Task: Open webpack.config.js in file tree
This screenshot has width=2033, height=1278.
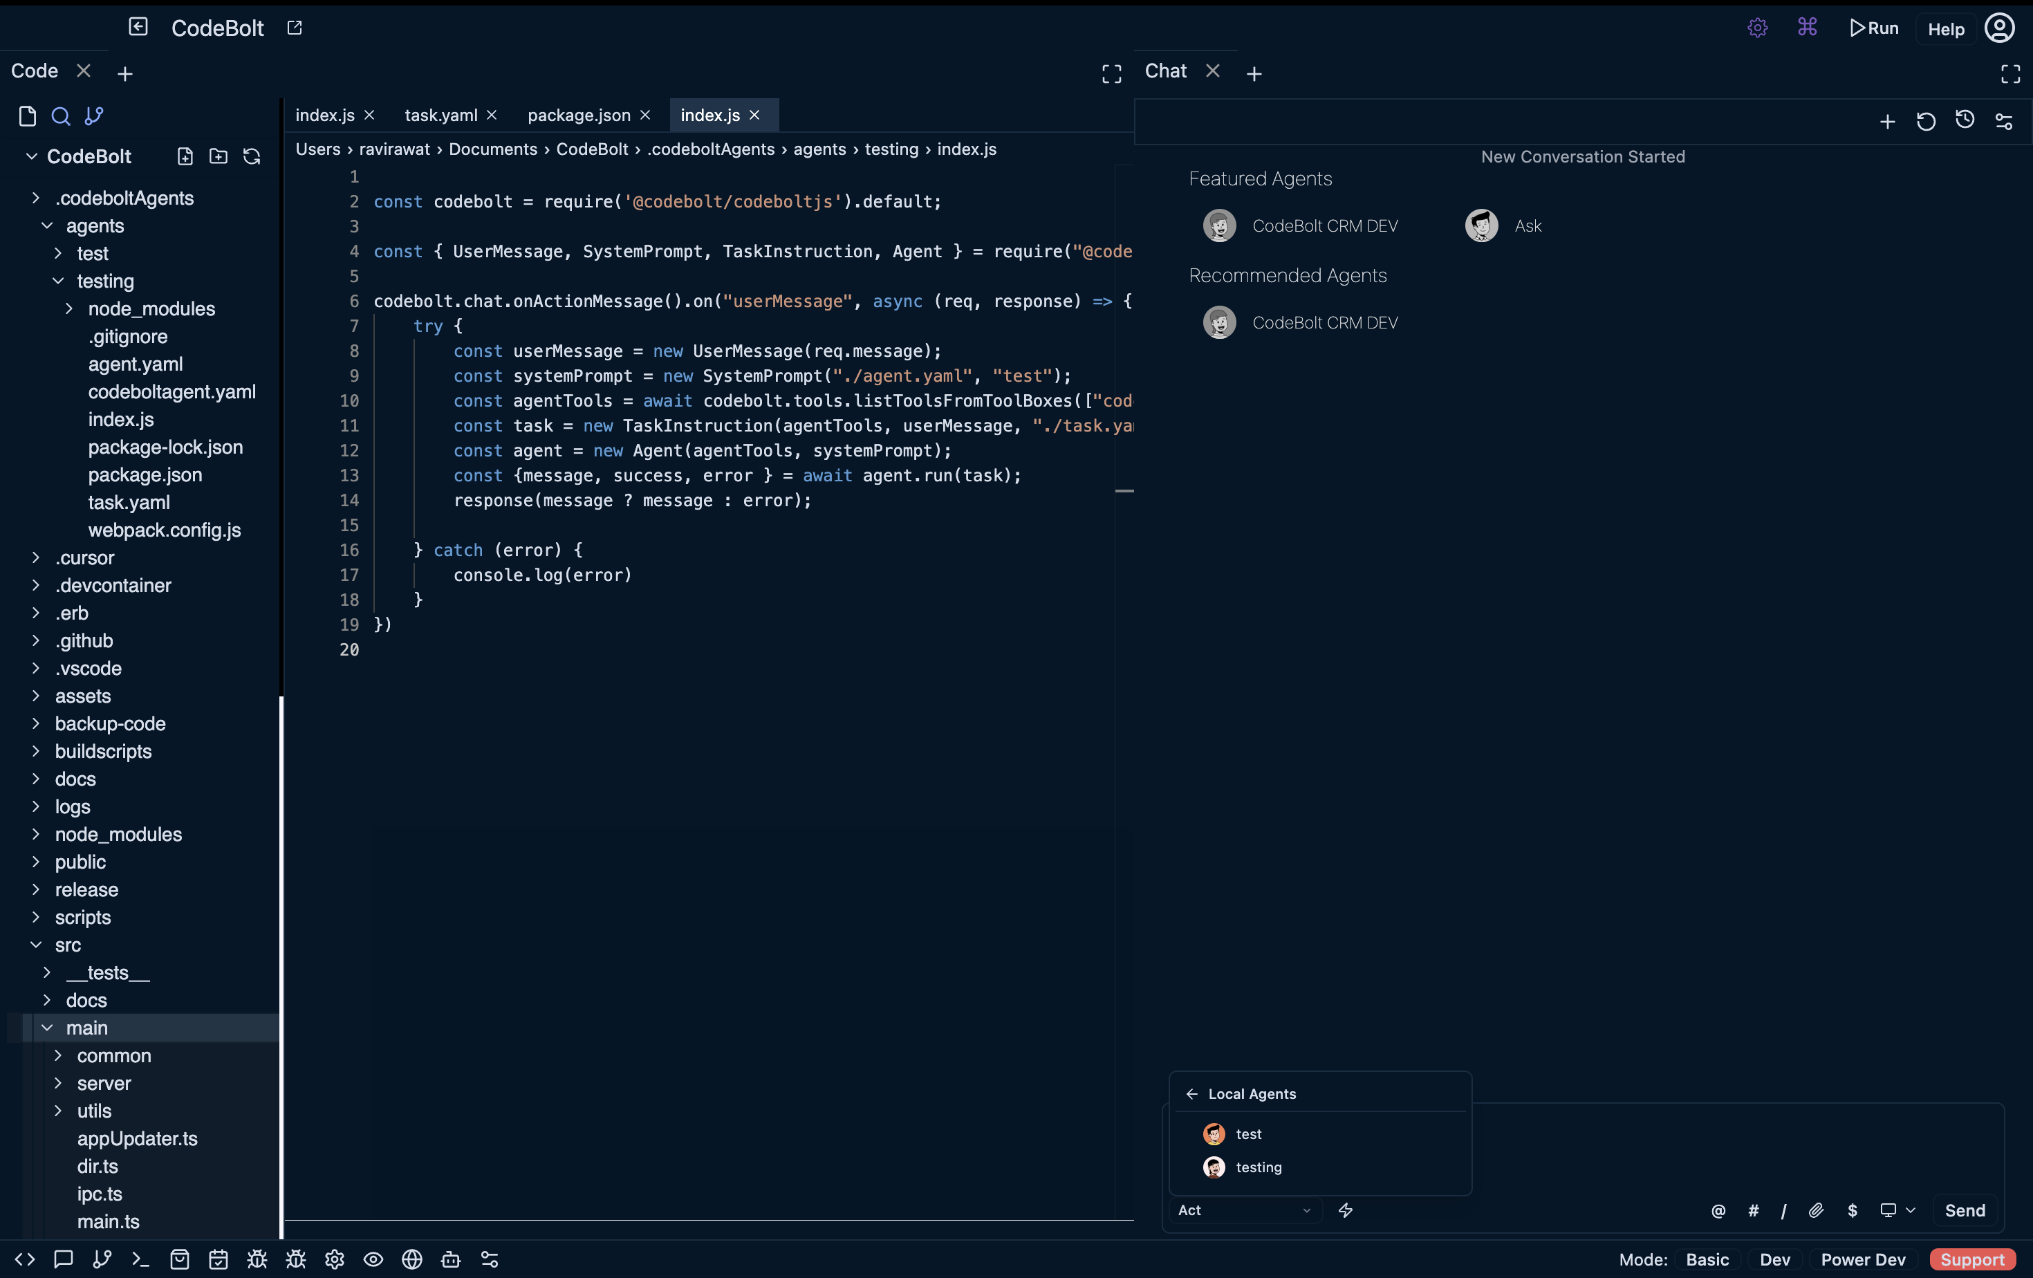Action: (165, 530)
